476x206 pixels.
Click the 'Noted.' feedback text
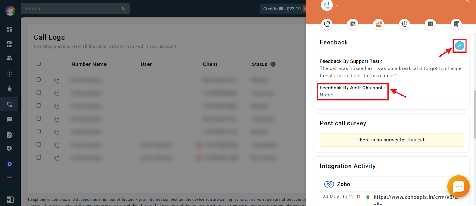327,95
